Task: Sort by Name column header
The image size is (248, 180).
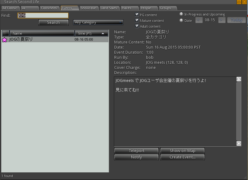Action: 42,33
